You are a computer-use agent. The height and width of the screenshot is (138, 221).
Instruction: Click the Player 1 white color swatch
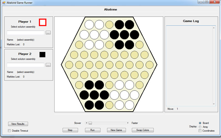tap(43, 22)
